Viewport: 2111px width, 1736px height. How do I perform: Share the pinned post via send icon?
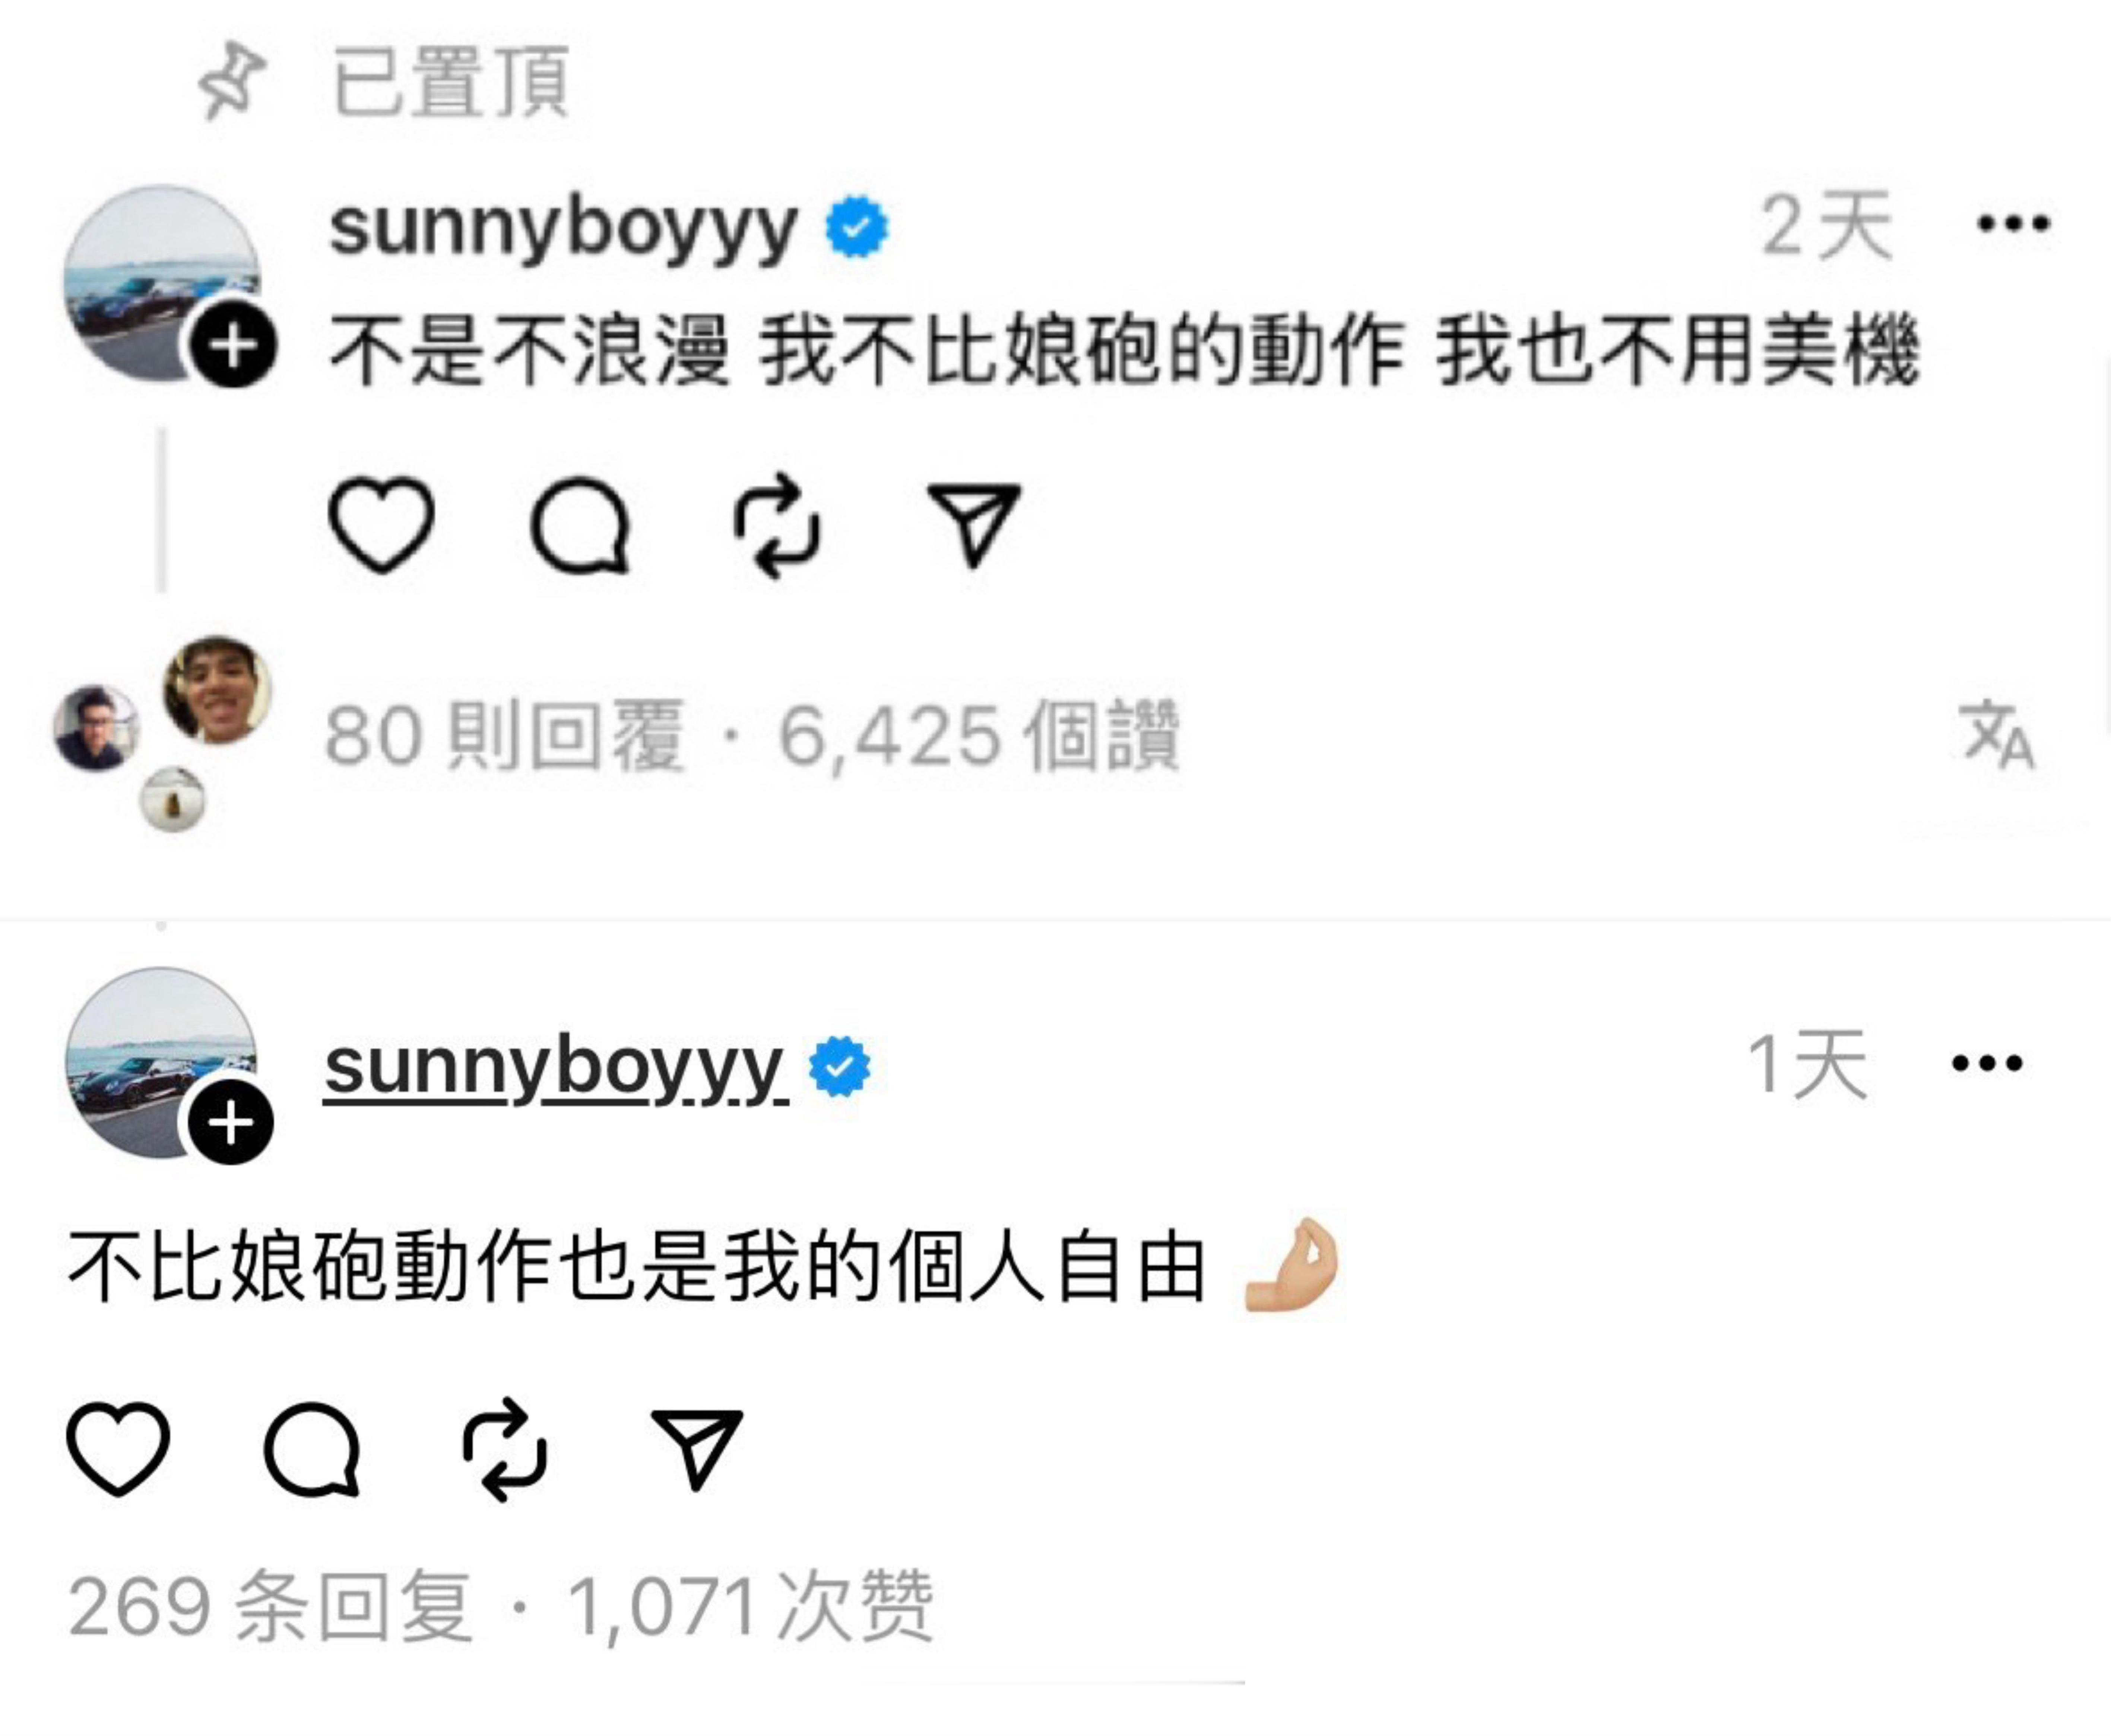click(974, 524)
